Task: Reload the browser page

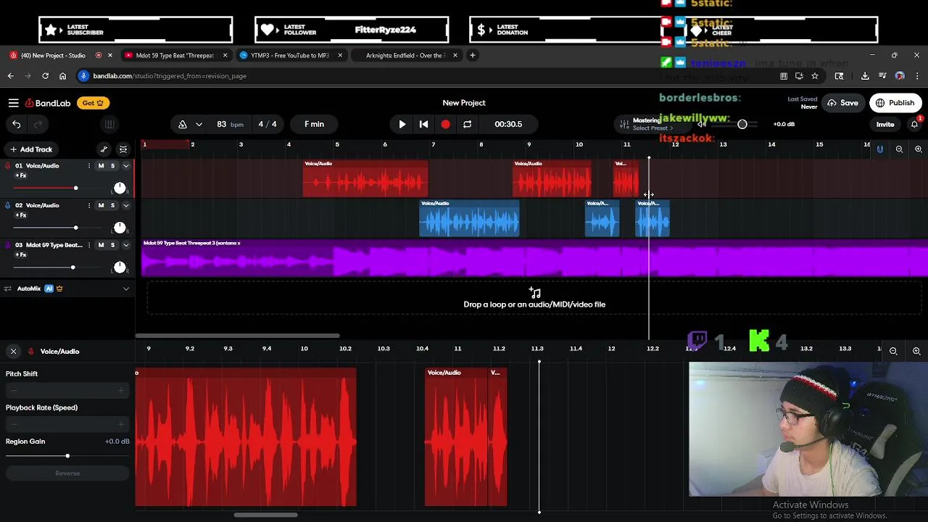Action: point(45,75)
